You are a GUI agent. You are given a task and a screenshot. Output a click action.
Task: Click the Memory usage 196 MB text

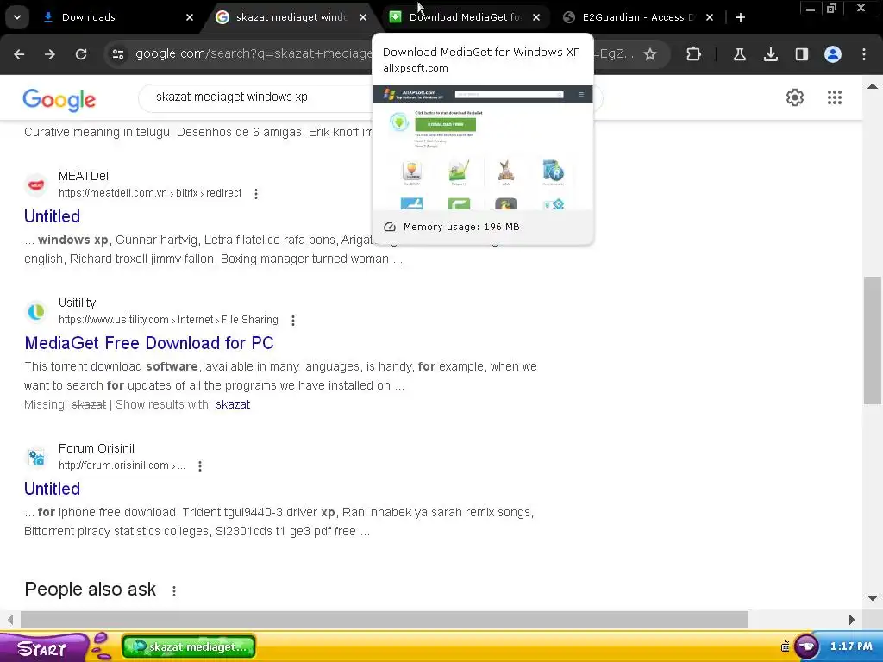click(x=461, y=227)
